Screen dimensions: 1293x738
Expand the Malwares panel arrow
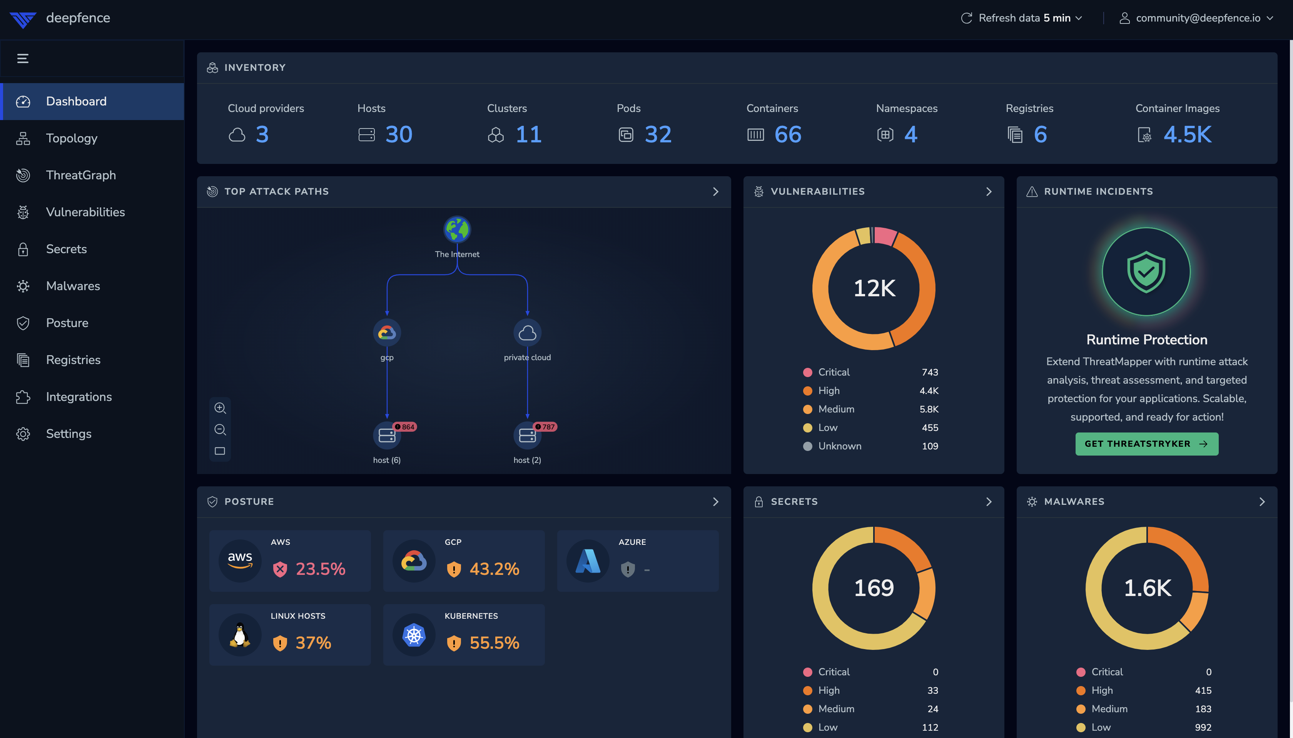click(1261, 502)
